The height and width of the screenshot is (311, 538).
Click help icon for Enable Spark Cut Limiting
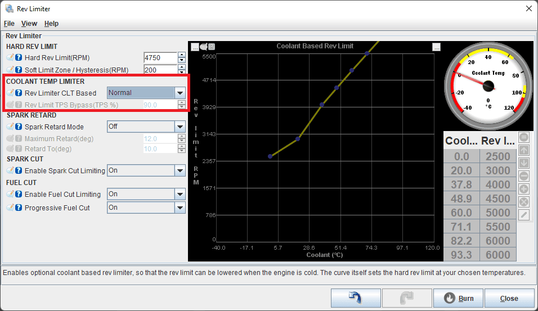19,170
